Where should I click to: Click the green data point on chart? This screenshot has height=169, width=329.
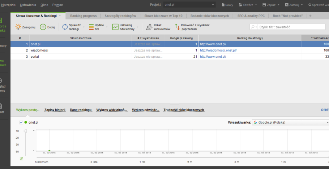coord(49,150)
